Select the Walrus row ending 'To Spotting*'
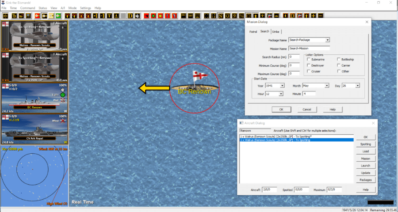This screenshot has height=212, width=398. tap(296, 136)
